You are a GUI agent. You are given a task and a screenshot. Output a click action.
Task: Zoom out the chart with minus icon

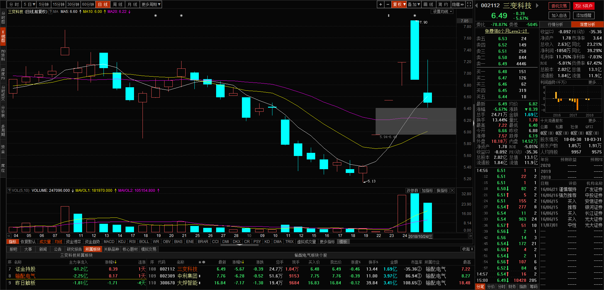(x=388, y=4)
